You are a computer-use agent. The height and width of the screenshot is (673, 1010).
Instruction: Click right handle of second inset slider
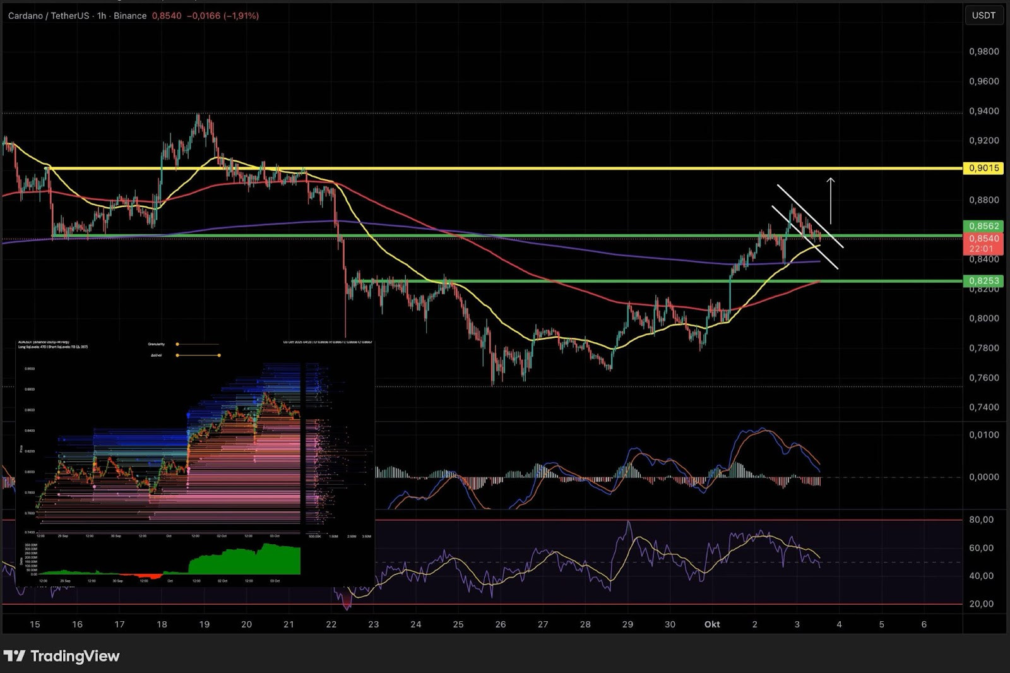point(219,355)
